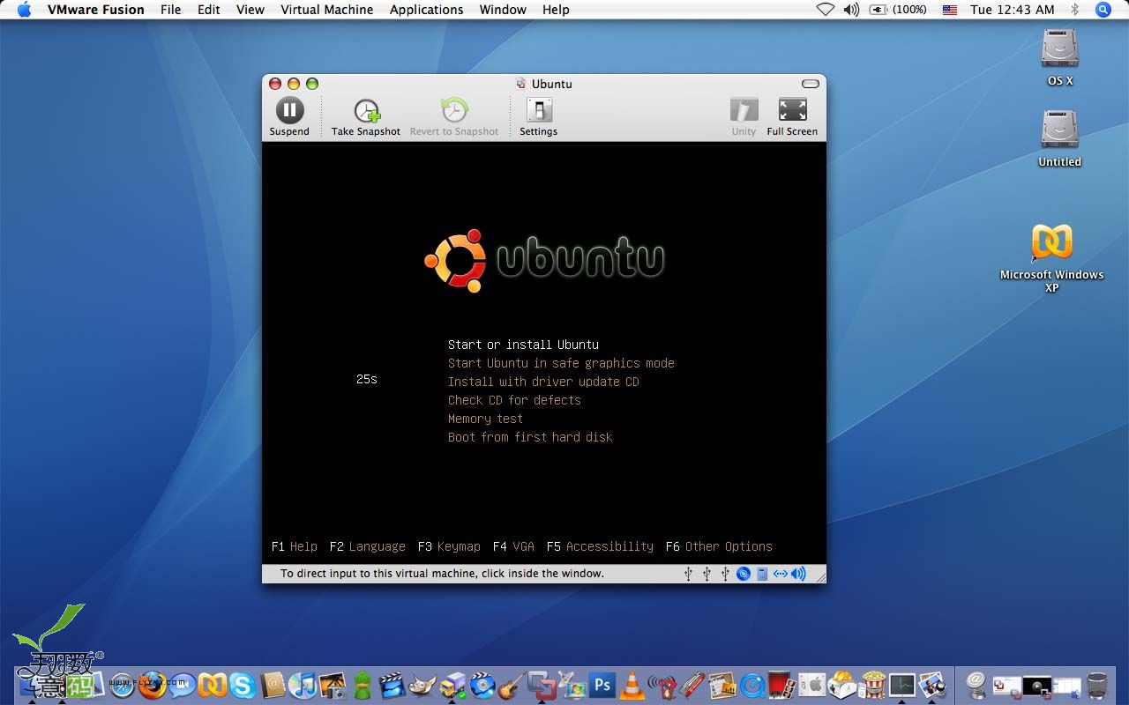The height and width of the screenshot is (705, 1129).
Task: Open the View menu
Action: tap(250, 10)
